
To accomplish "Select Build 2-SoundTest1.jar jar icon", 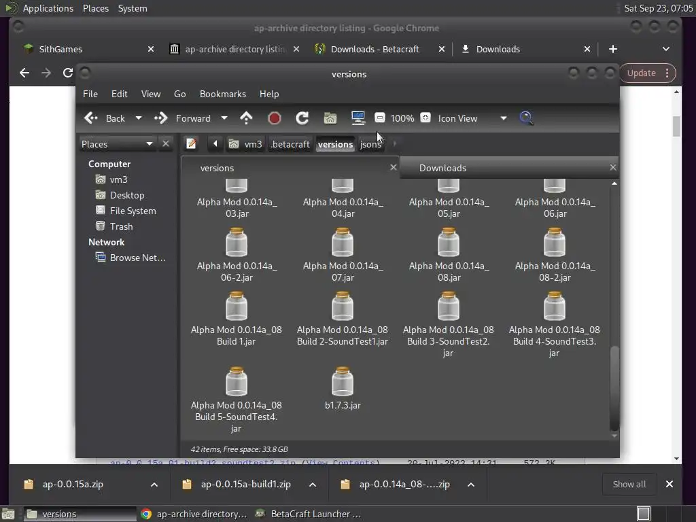I will pyautogui.click(x=343, y=306).
